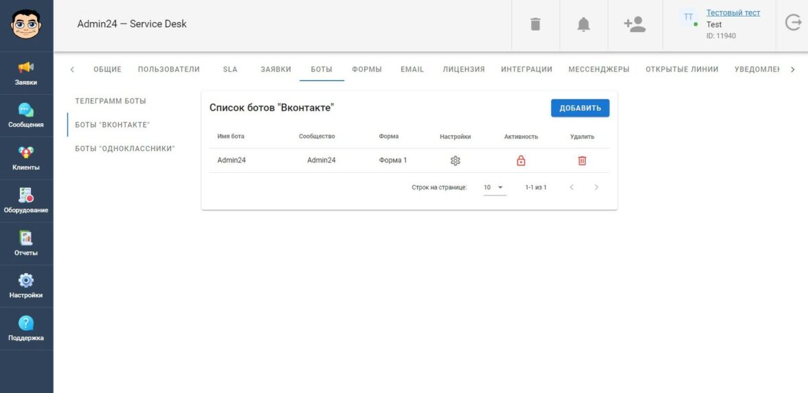Screen dimensions: 808x393
Task: Open Оборудование from the sidebar
Action: click(x=26, y=200)
